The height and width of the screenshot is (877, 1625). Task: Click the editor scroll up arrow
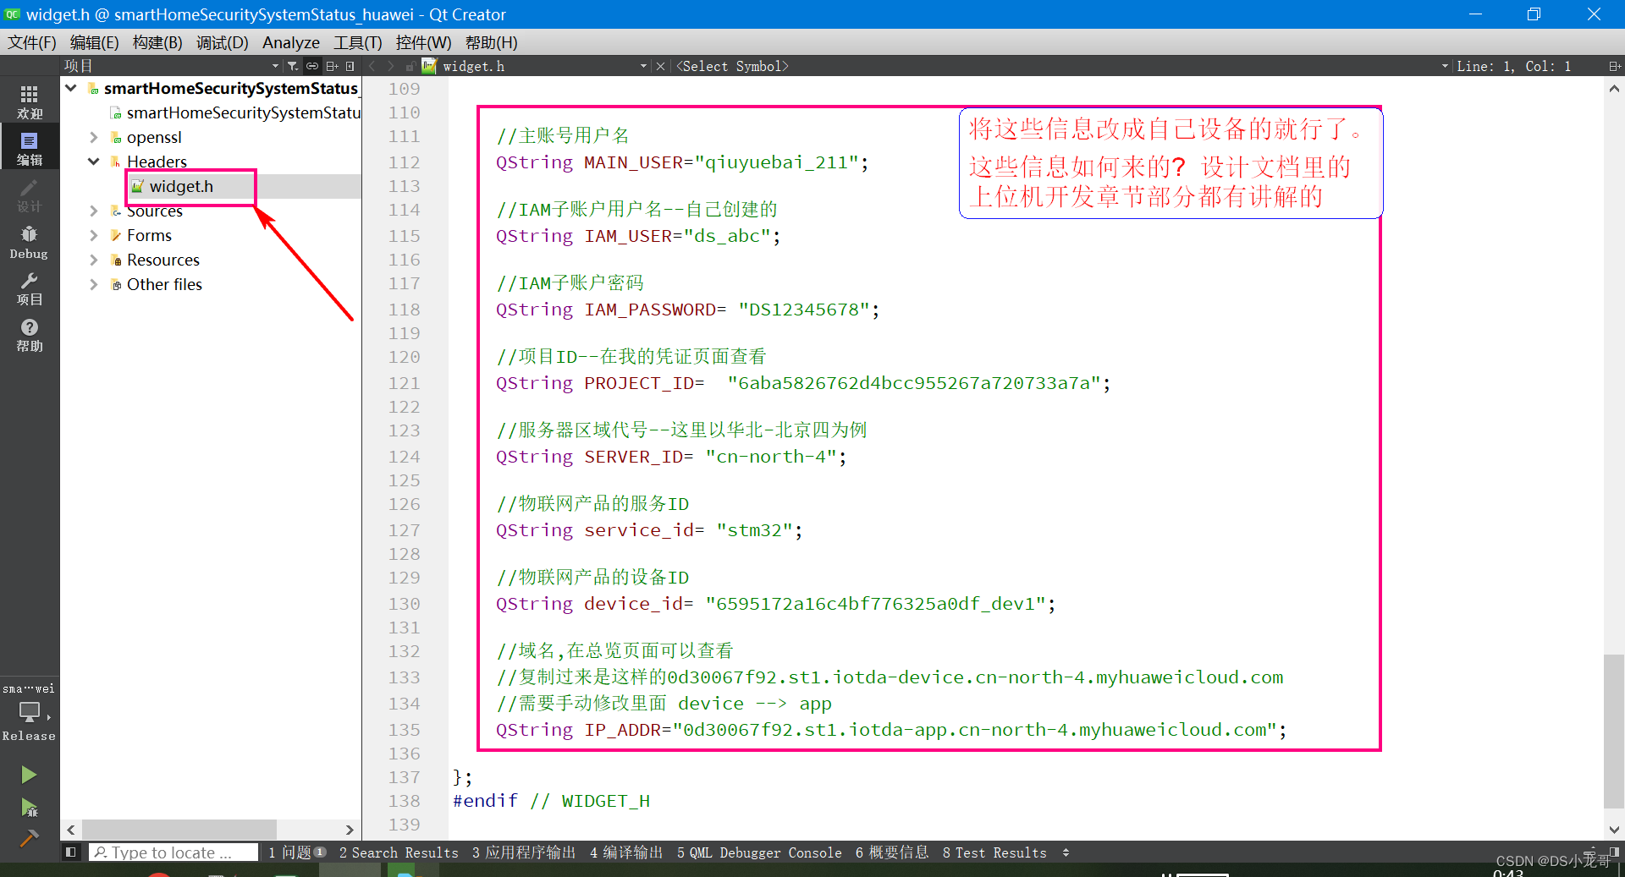point(1614,88)
